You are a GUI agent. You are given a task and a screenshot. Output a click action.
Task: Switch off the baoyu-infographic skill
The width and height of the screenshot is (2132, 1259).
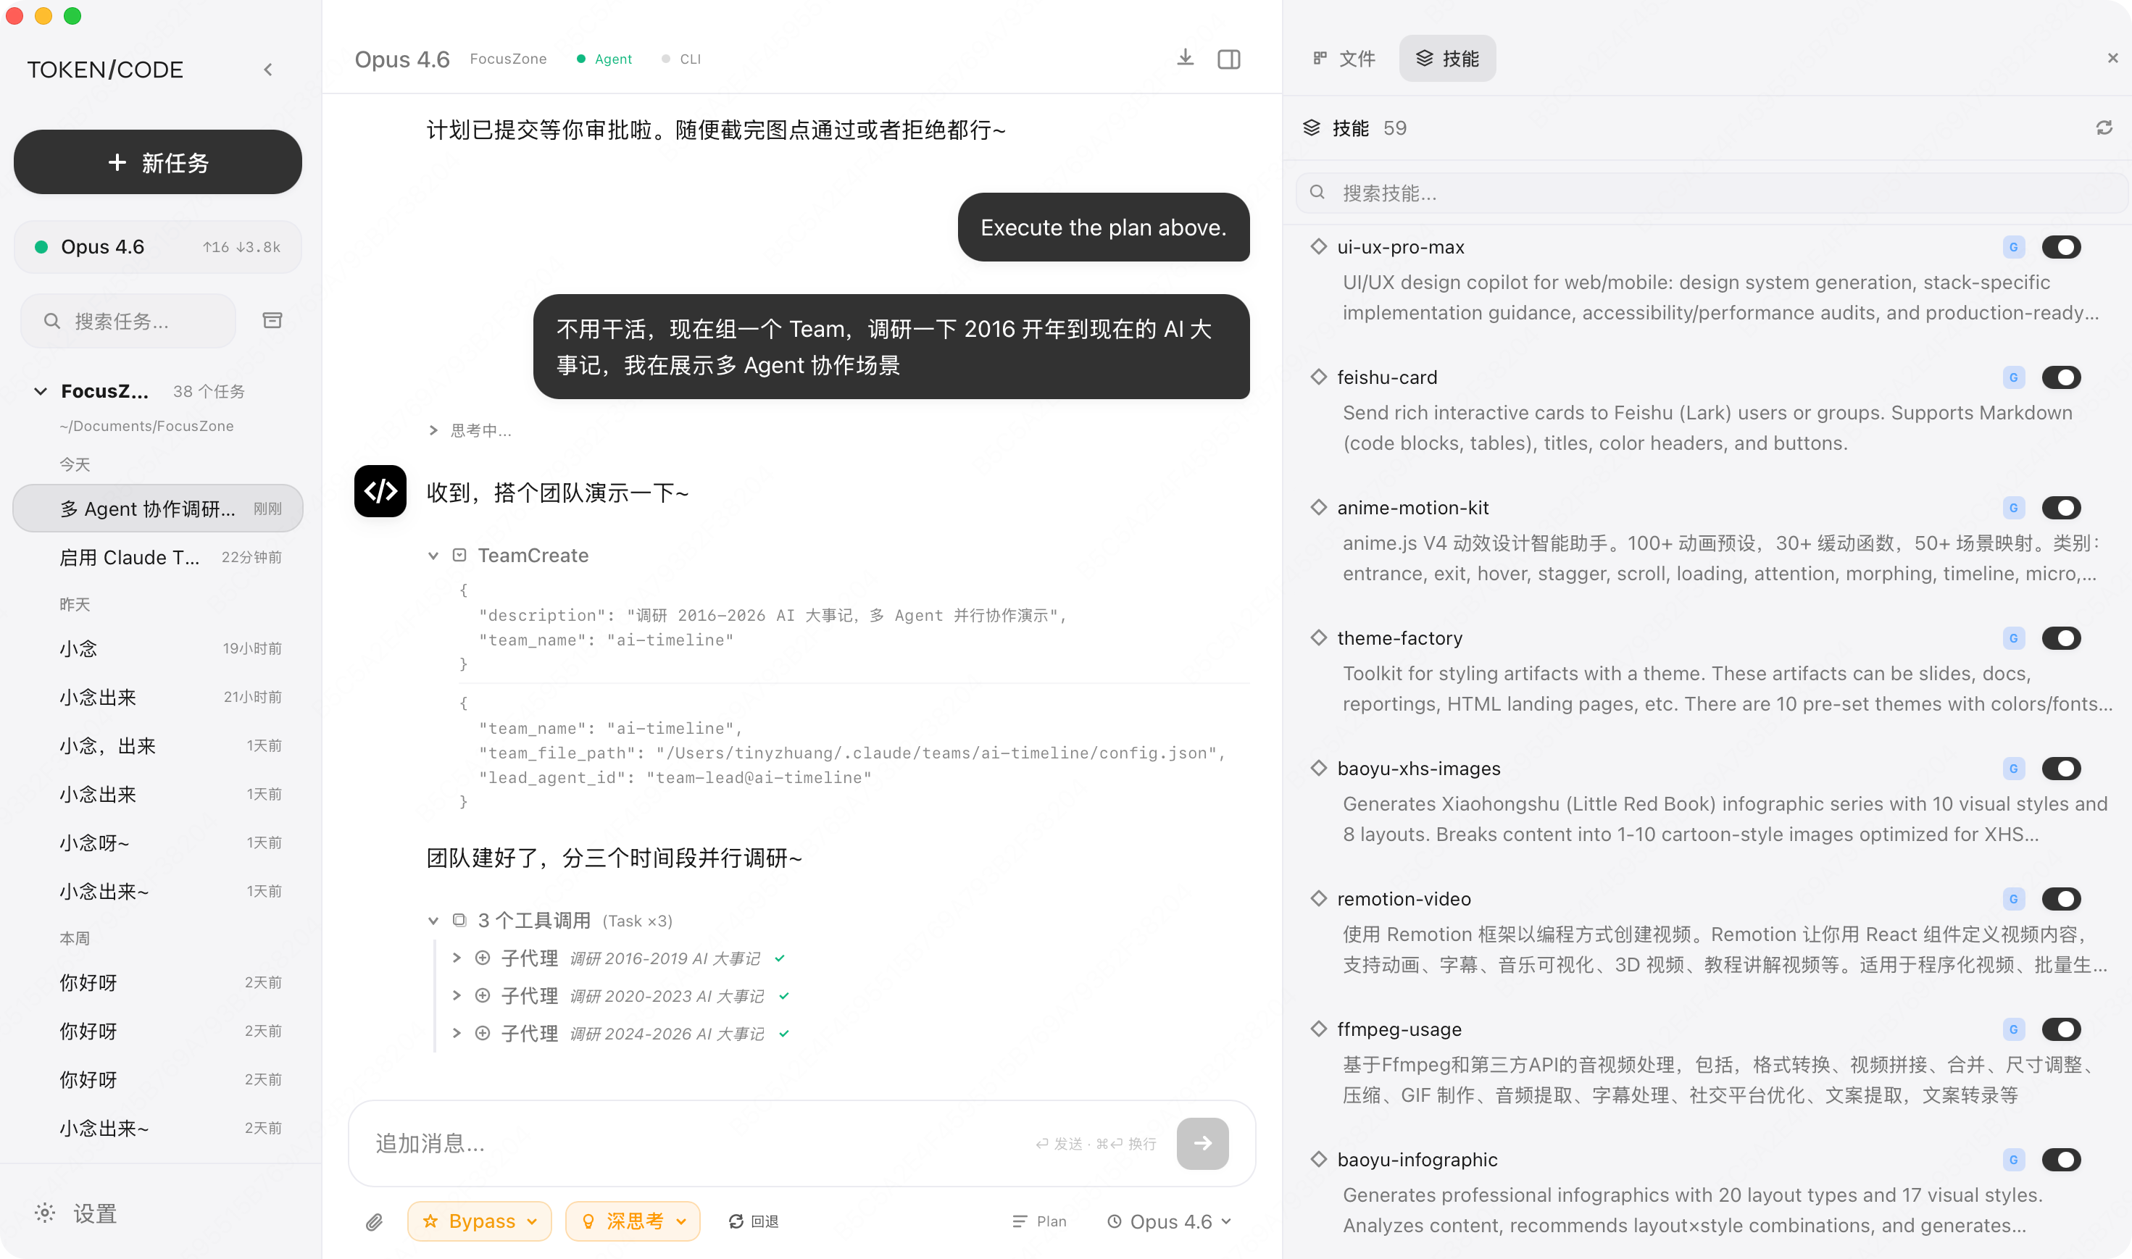(x=2061, y=1160)
